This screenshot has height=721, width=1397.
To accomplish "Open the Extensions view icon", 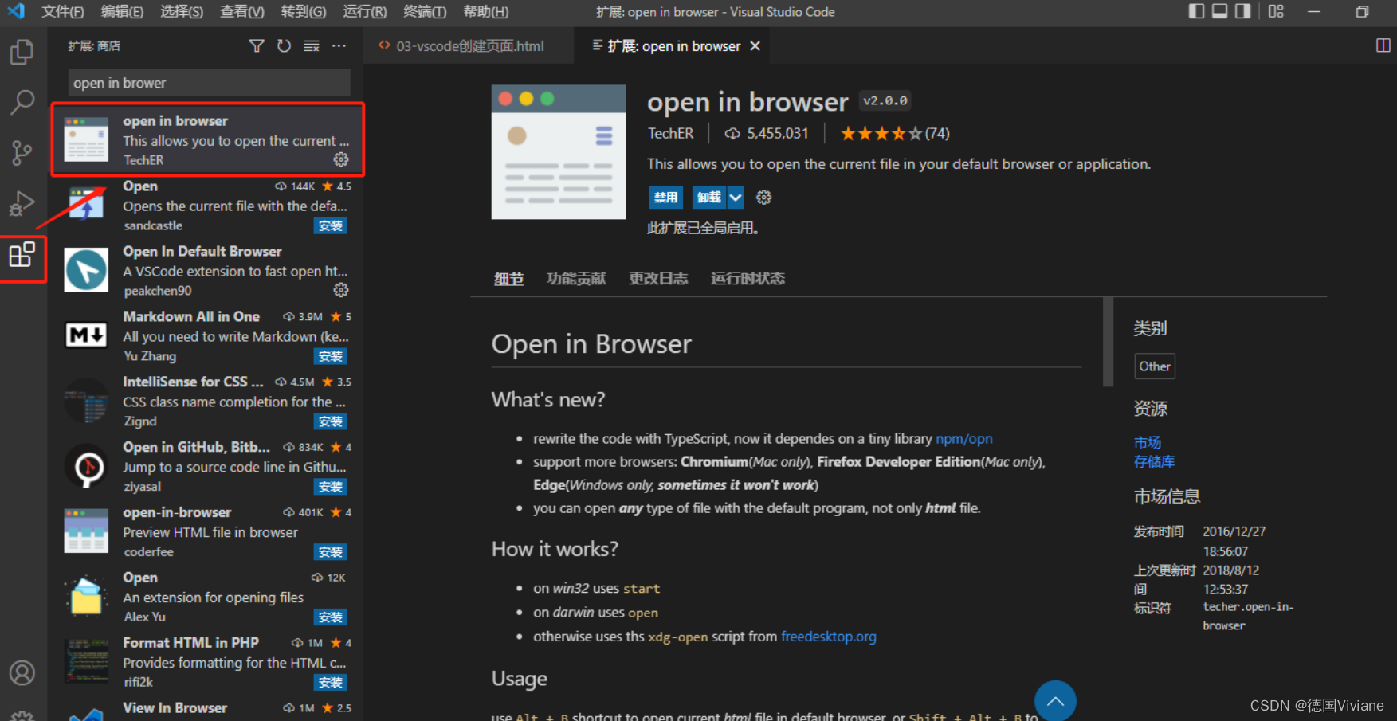I will click(x=22, y=255).
